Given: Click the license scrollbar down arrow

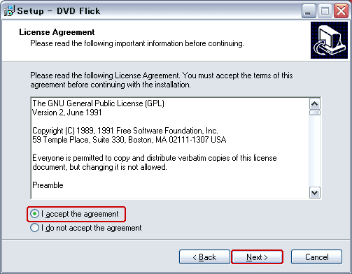Looking at the screenshot, I should tap(315, 193).
